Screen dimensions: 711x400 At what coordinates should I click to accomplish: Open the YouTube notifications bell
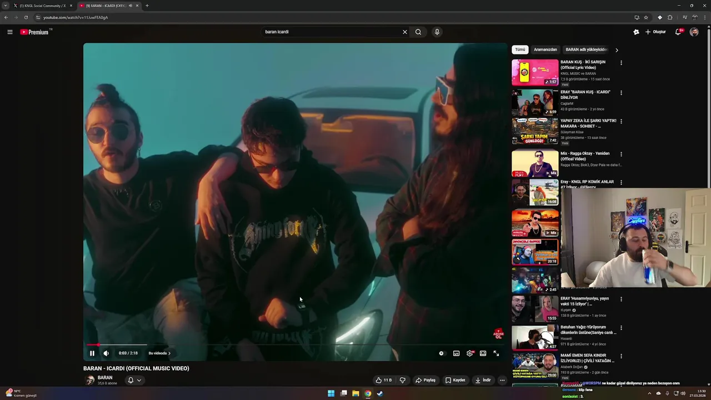[678, 32]
